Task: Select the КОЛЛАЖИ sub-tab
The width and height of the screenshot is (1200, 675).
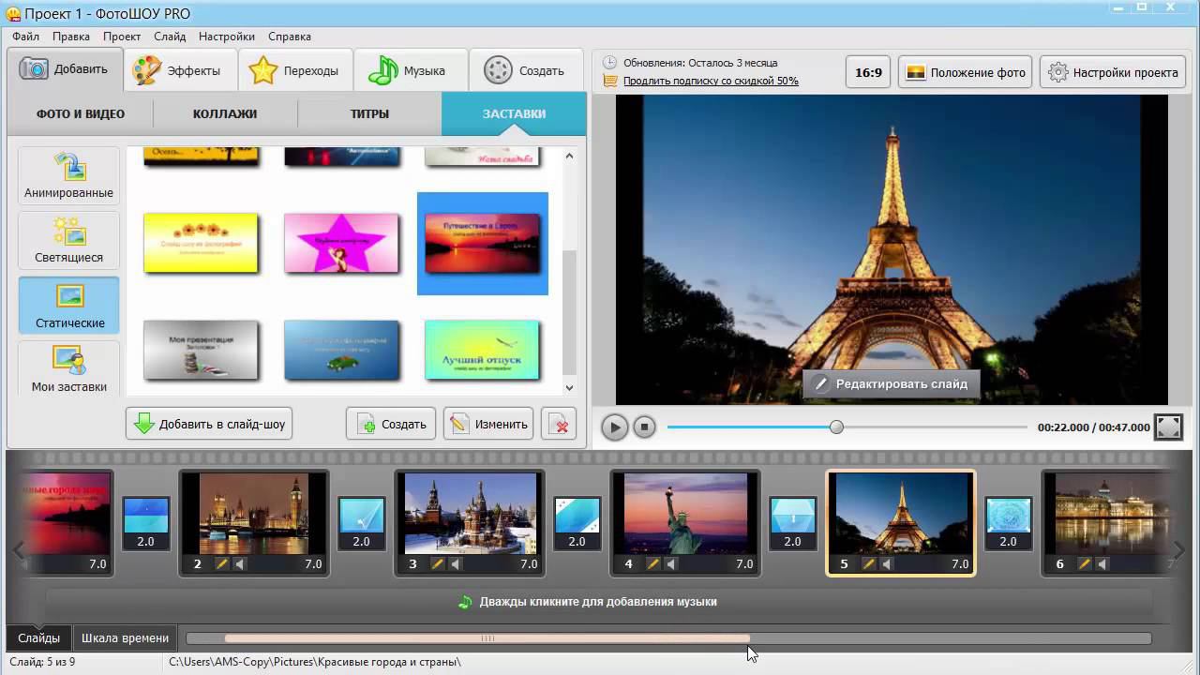Action: pos(225,113)
